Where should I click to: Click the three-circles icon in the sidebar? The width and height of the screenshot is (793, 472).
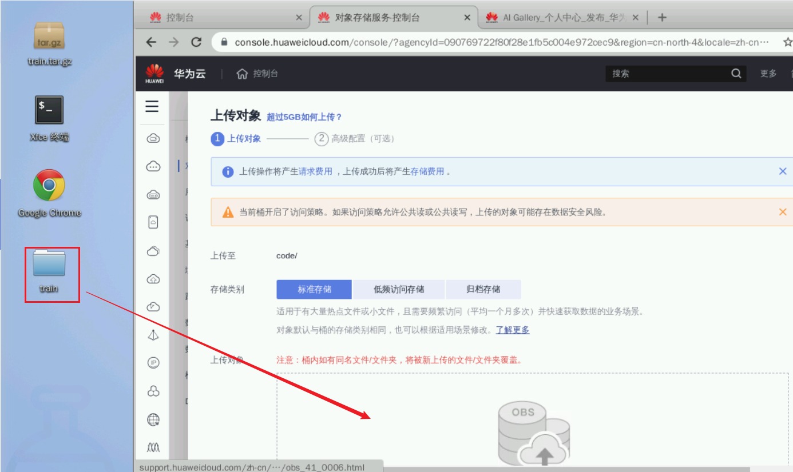pos(153,391)
